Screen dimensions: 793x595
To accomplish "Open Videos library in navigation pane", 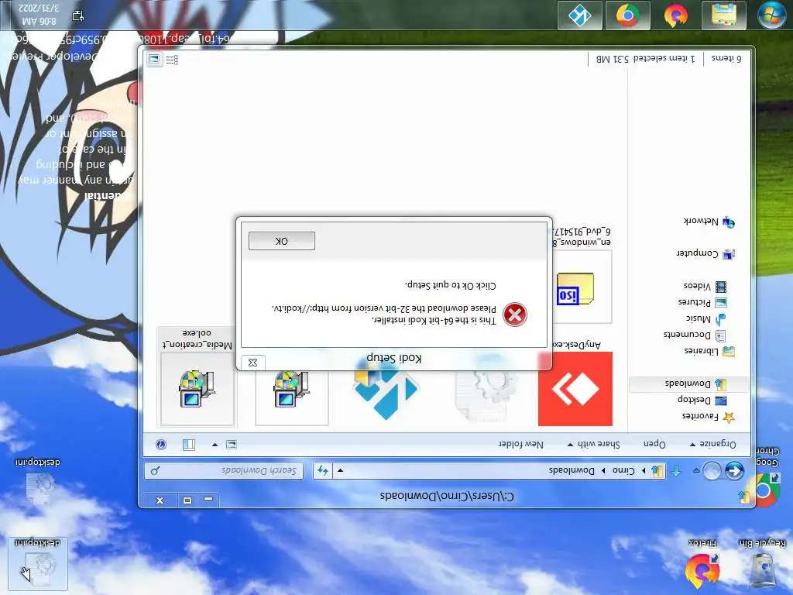I will (x=705, y=287).
